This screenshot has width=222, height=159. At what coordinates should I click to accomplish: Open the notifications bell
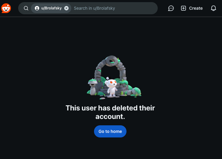(214, 8)
